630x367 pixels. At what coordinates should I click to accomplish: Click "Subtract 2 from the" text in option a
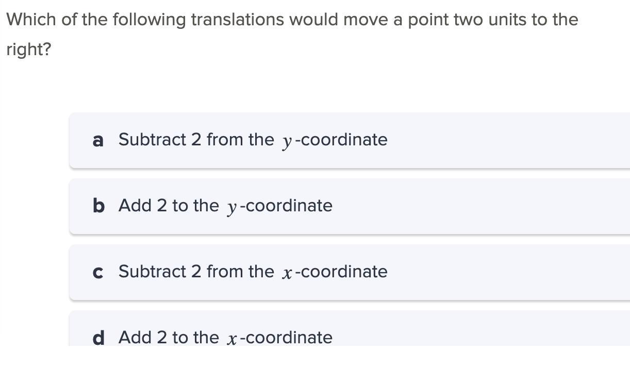coord(196,140)
